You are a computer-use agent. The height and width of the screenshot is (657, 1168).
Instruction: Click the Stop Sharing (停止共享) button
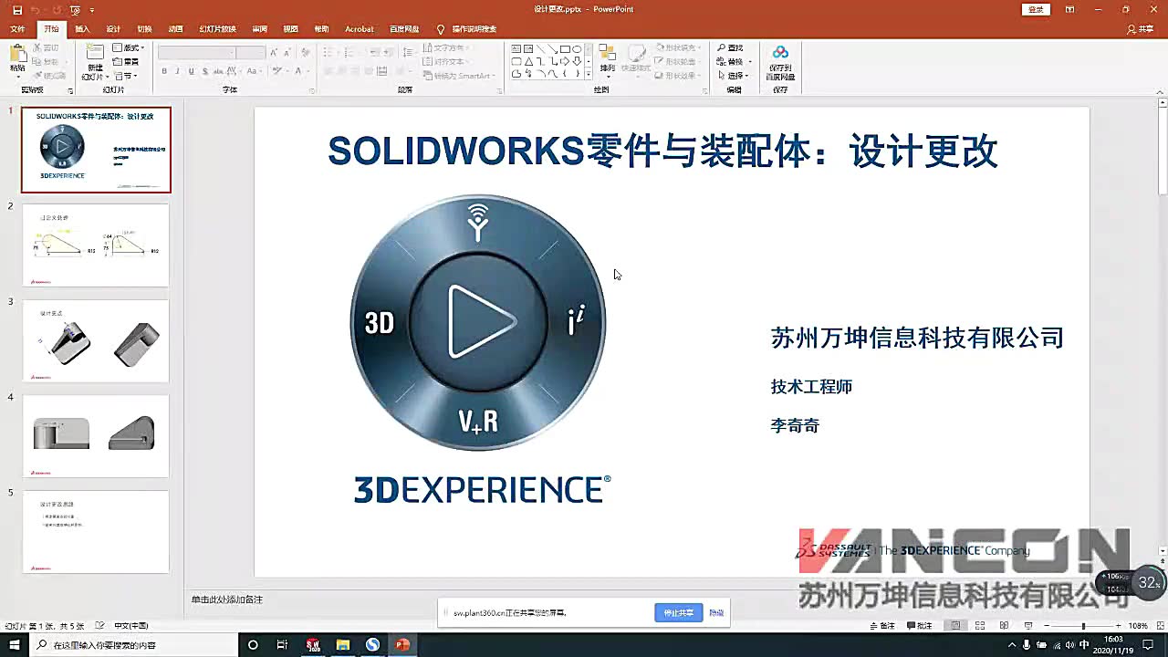click(678, 612)
